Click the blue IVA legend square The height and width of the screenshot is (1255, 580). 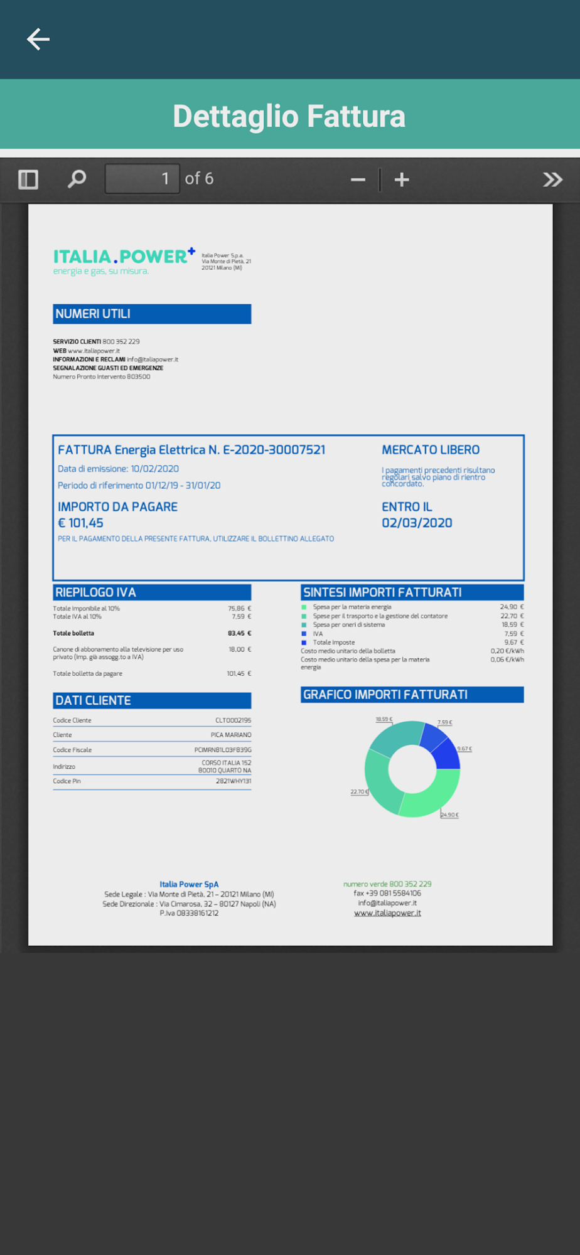tap(304, 634)
